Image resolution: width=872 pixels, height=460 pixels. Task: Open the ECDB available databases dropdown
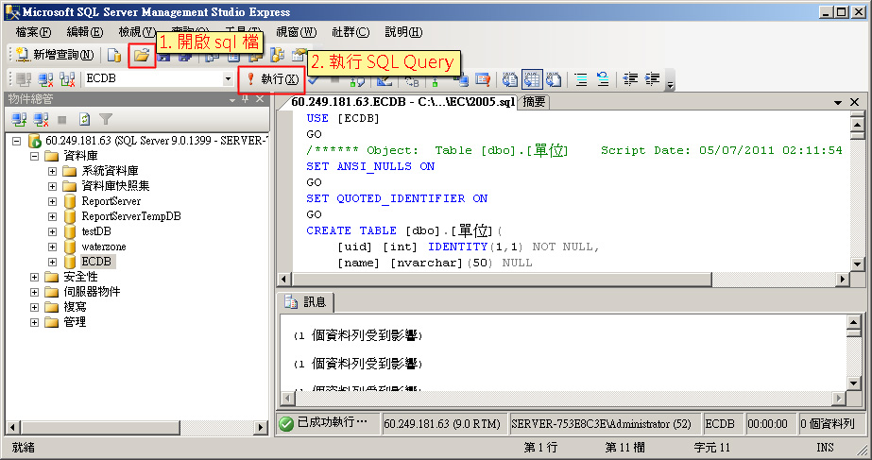click(228, 79)
